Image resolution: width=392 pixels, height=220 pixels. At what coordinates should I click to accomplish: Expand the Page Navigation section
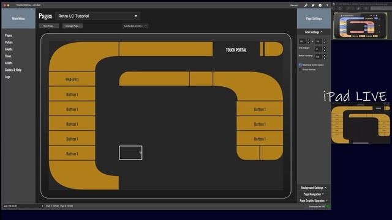(314, 194)
